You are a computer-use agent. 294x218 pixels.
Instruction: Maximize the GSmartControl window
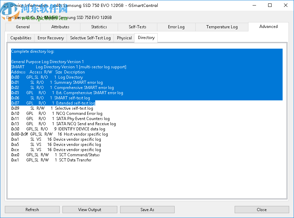[x=270, y=5]
